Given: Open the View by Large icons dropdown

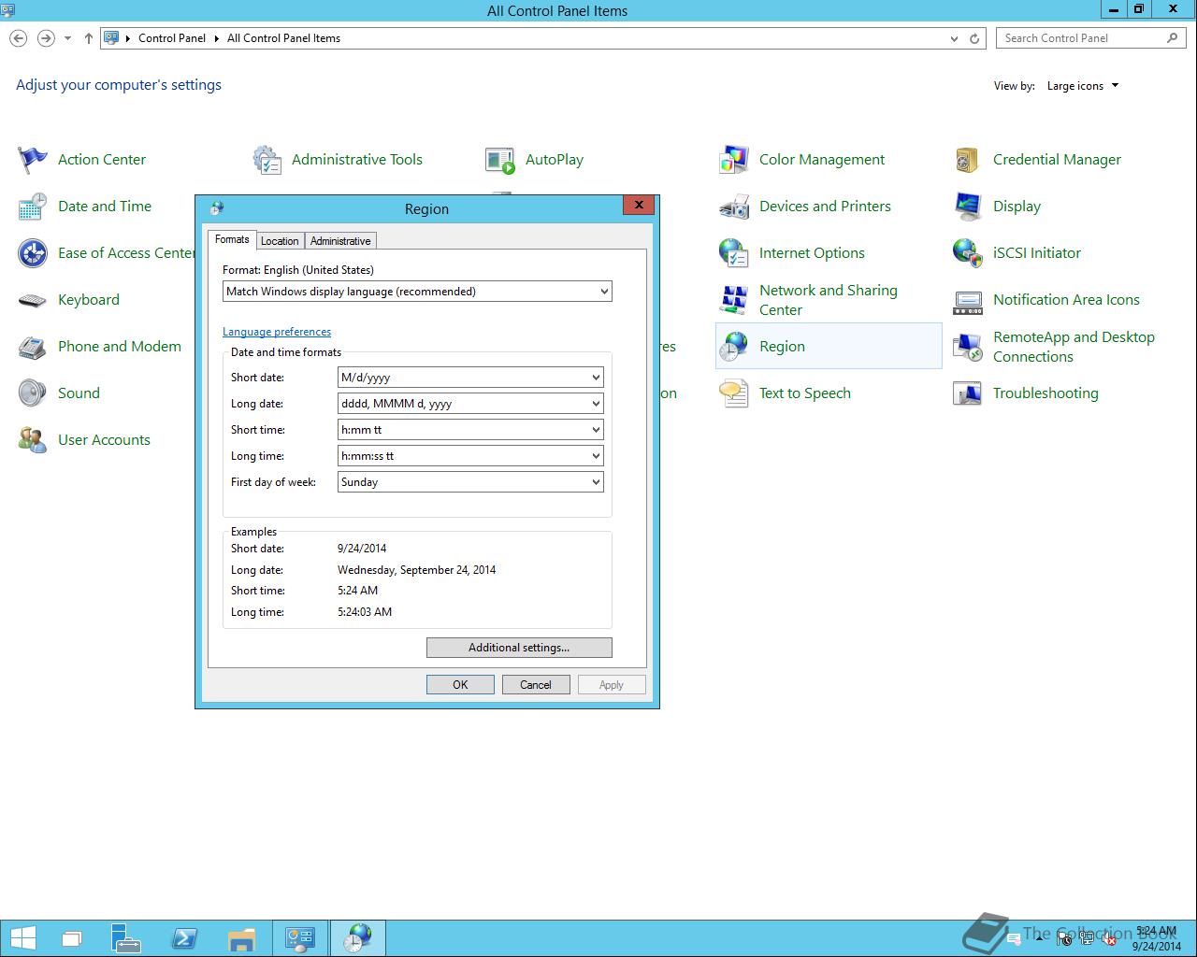Looking at the screenshot, I should (x=1083, y=86).
